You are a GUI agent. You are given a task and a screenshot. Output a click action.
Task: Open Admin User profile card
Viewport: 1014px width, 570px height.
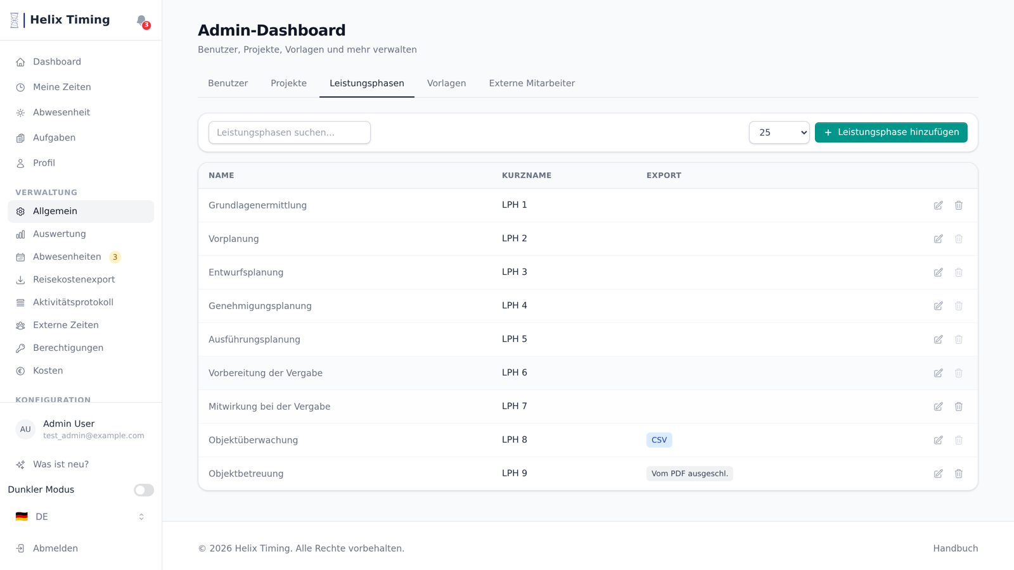click(x=81, y=429)
